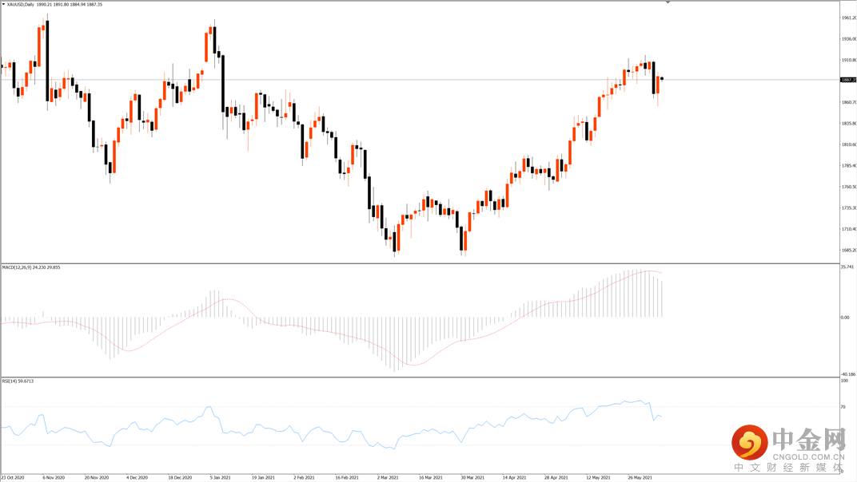Click the 23 Oct 2020 date label
This screenshot has height=482, width=857.
[13, 477]
